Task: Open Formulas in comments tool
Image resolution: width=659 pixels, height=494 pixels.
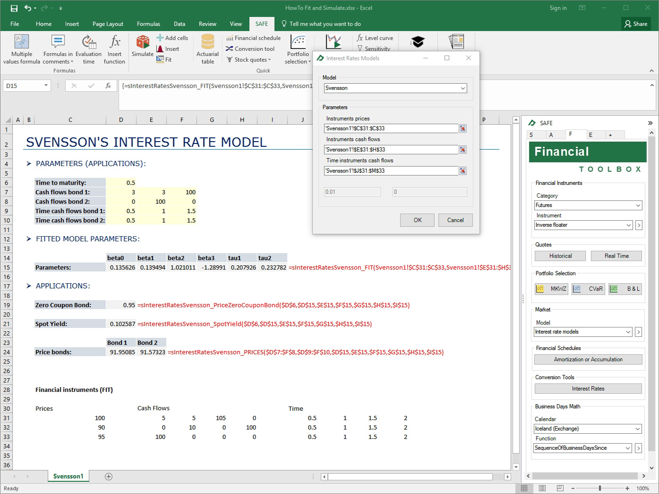Action: click(58, 49)
